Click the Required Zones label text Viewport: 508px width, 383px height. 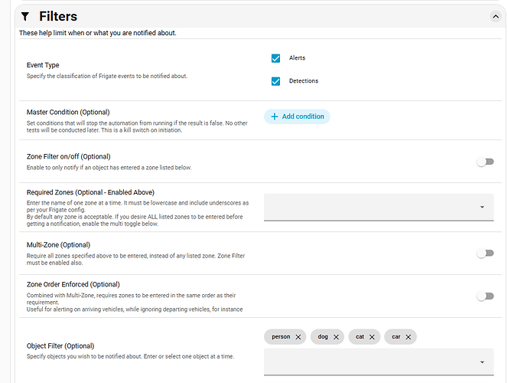[90, 192]
